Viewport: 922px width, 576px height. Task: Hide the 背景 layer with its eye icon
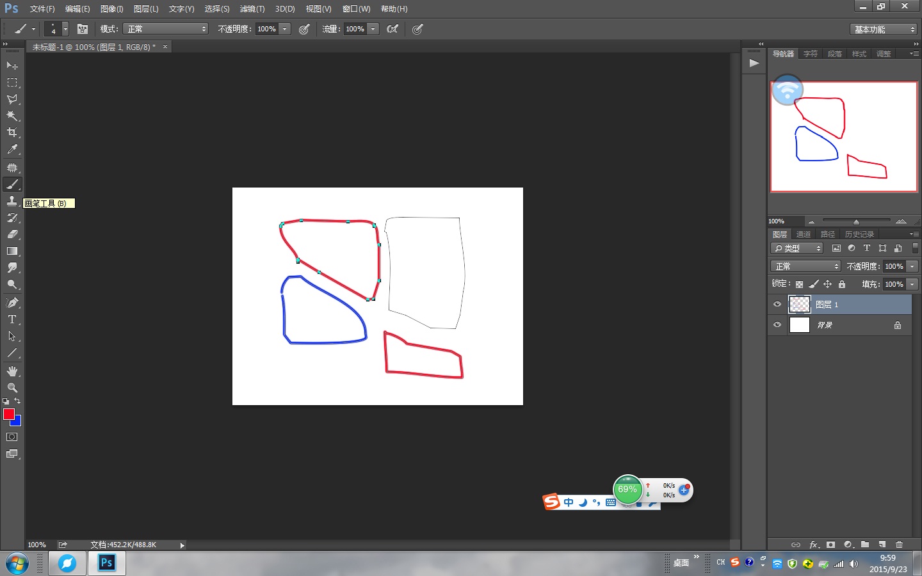pos(777,325)
